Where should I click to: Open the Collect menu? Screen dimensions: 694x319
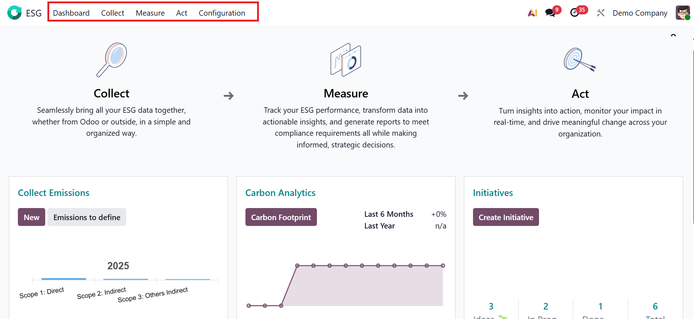coord(112,13)
